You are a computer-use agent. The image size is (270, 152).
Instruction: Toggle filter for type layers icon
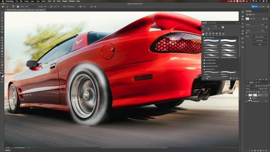262,86
